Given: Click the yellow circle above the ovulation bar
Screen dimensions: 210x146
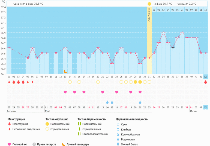Looking at the screenshot, I should pos(149,4).
